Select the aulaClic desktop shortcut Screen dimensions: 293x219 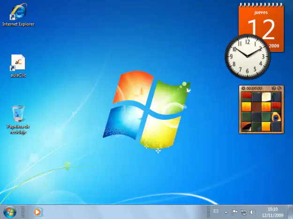18,66
